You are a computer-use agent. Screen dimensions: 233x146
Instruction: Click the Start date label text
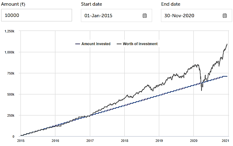[91, 4]
